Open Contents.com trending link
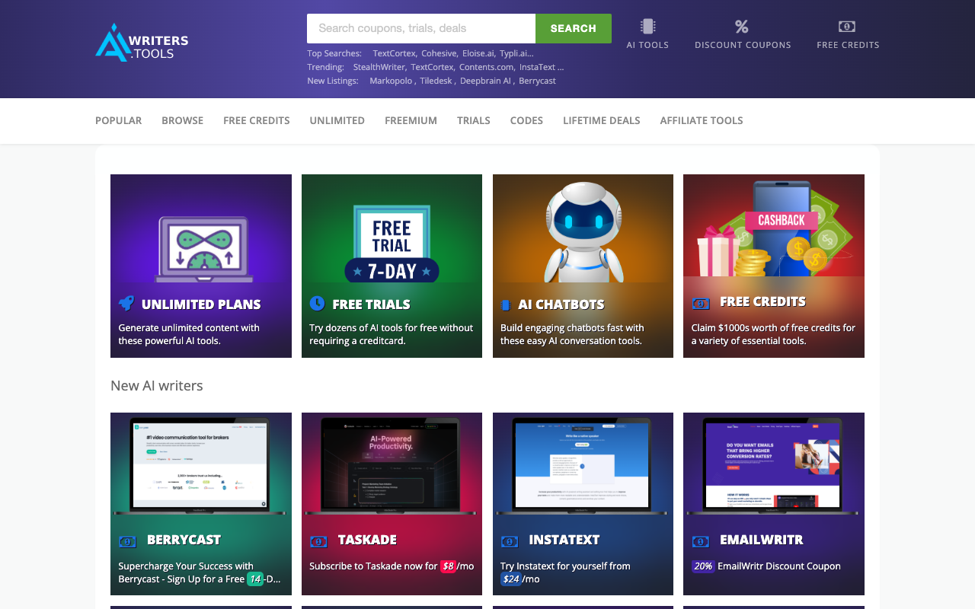Image resolution: width=975 pixels, height=609 pixels. [486, 67]
